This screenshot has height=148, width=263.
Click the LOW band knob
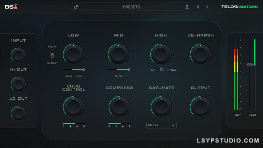coord(73,54)
